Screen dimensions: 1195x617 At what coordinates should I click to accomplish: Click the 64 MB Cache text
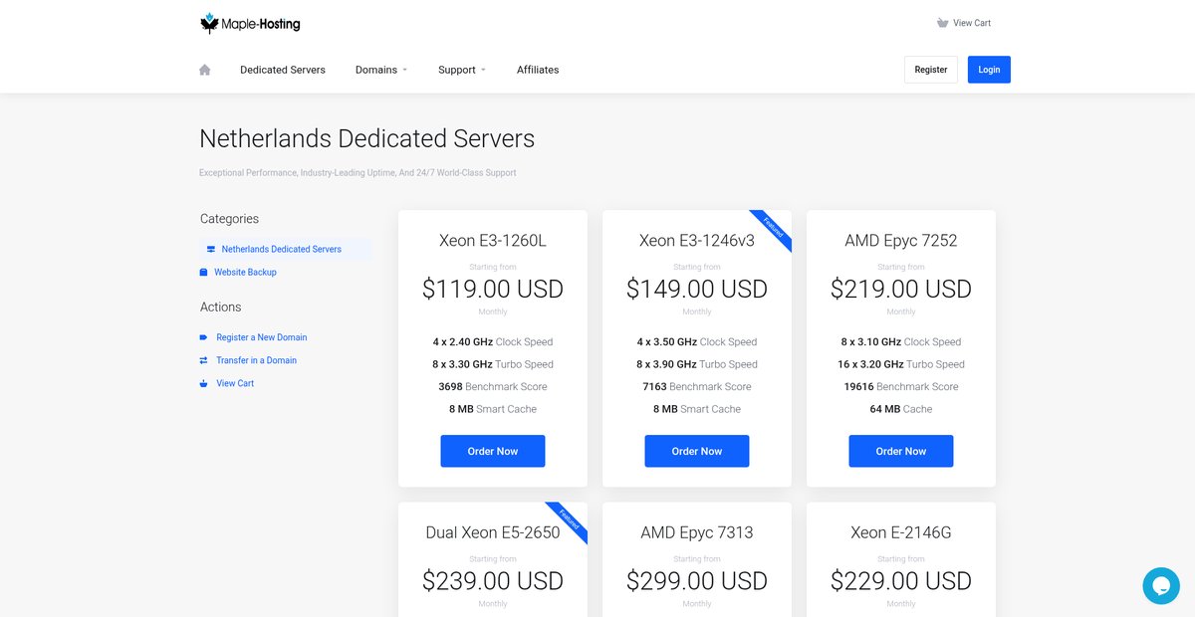pyautogui.click(x=901, y=409)
